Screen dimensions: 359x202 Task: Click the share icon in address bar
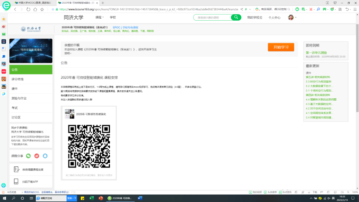tap(242, 9)
